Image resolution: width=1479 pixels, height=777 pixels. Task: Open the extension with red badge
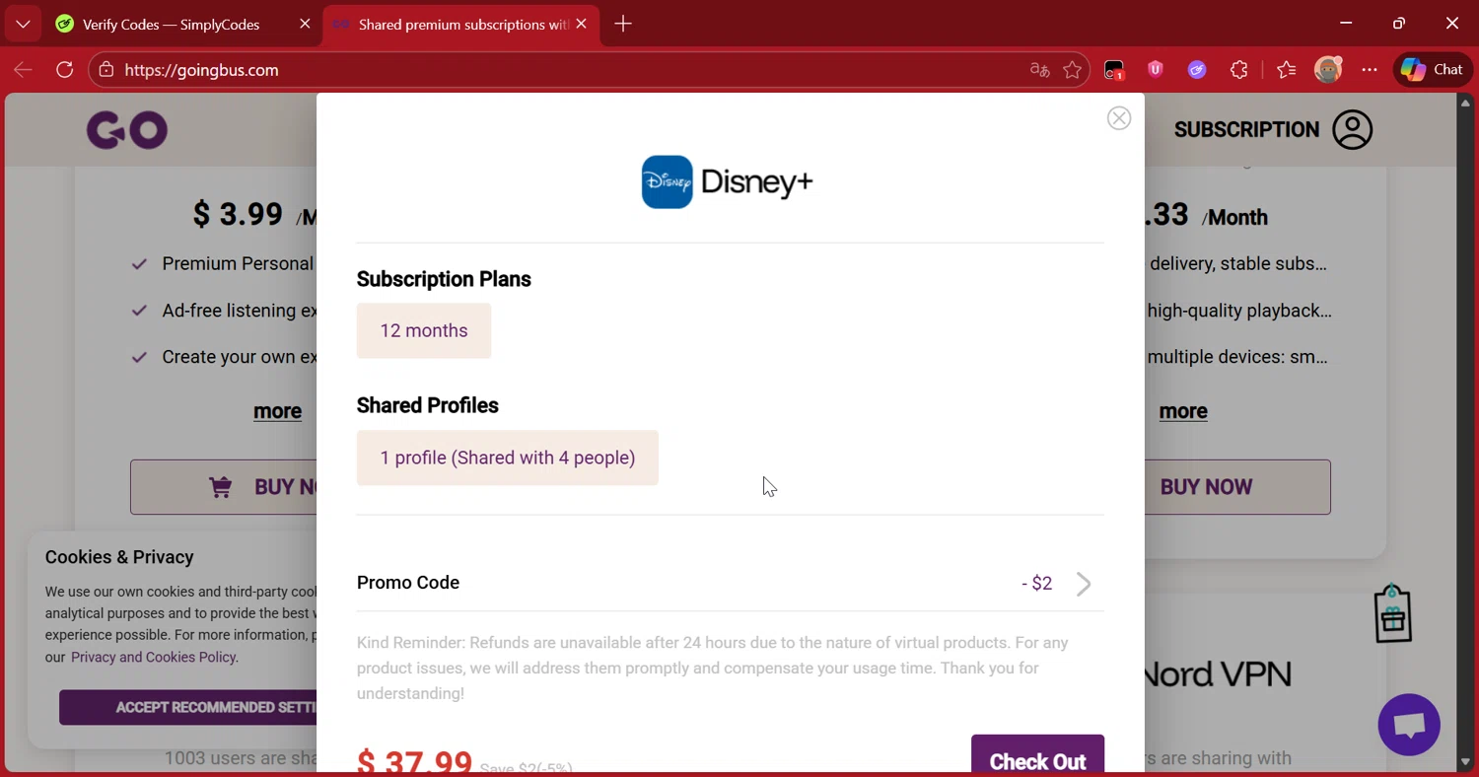click(x=1114, y=70)
